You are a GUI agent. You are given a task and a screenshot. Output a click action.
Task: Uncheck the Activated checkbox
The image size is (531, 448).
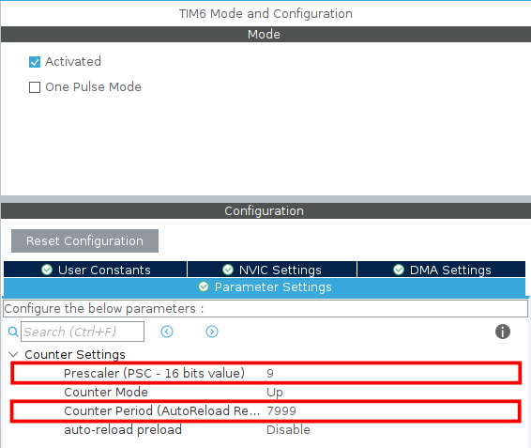(35, 62)
